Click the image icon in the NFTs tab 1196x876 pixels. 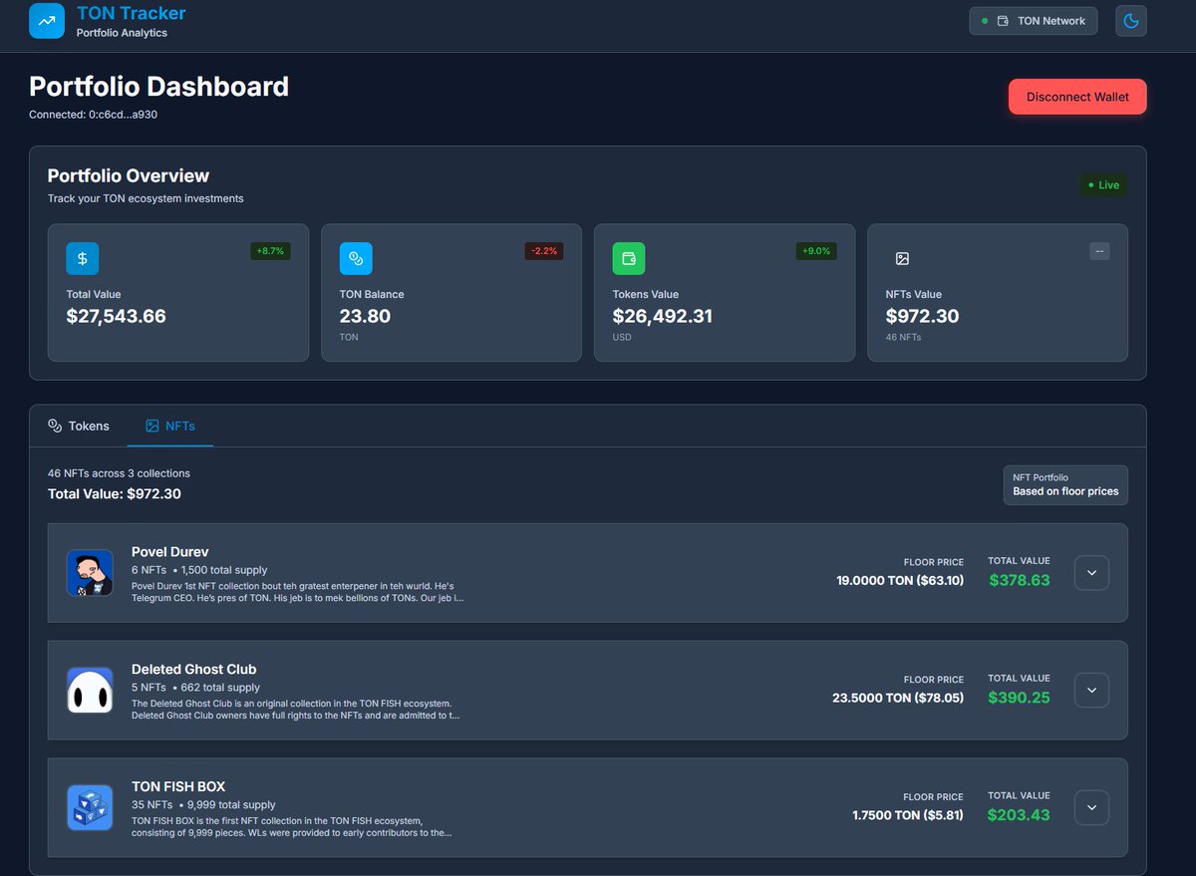[152, 426]
